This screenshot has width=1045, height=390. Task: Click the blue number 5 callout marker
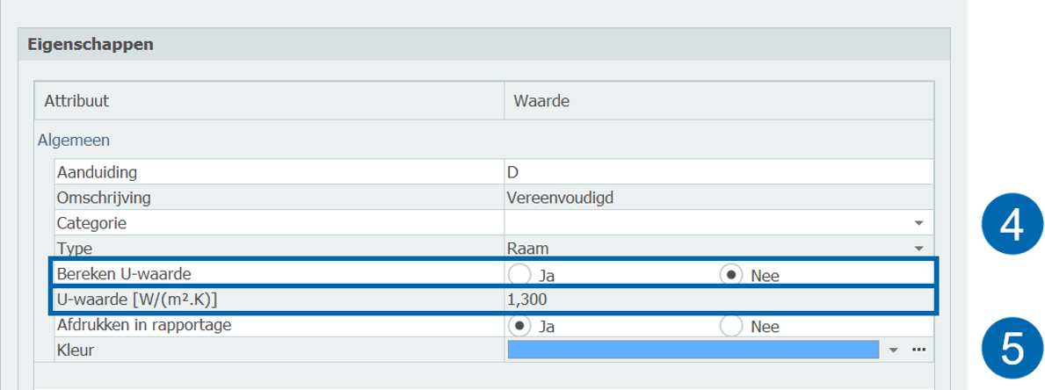click(1010, 349)
